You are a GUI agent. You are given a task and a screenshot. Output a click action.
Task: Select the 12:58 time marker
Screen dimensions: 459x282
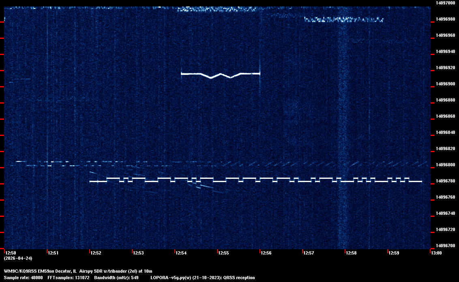[351, 253]
